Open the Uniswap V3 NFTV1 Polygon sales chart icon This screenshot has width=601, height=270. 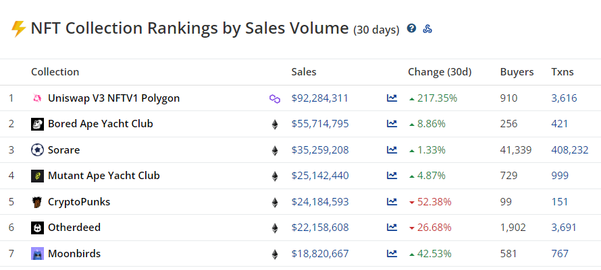[x=392, y=98]
